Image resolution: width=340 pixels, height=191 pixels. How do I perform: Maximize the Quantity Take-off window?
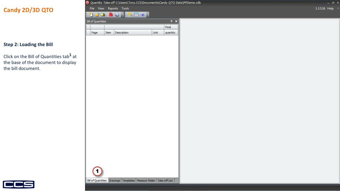333,3
